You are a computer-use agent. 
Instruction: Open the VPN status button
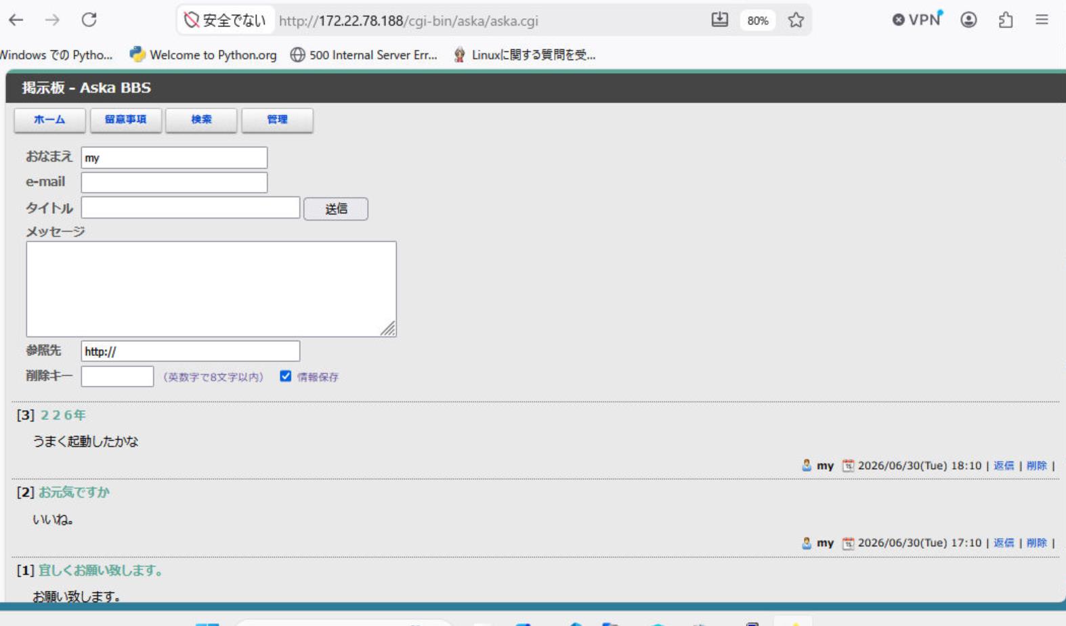point(918,20)
